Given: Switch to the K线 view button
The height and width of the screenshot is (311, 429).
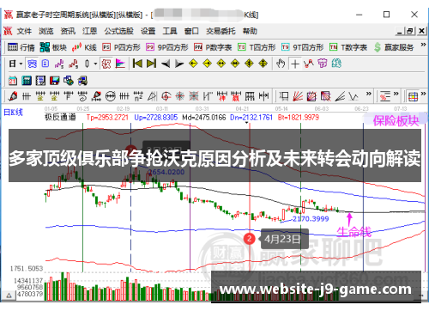Looking at the screenshot, I should pos(84,47).
